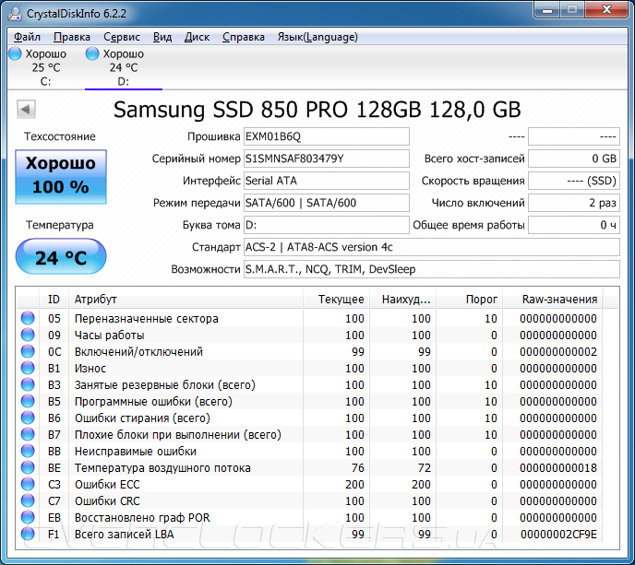The height and width of the screenshot is (565, 635).
Task: Click blue status orb for disk D:
Action: [92, 53]
